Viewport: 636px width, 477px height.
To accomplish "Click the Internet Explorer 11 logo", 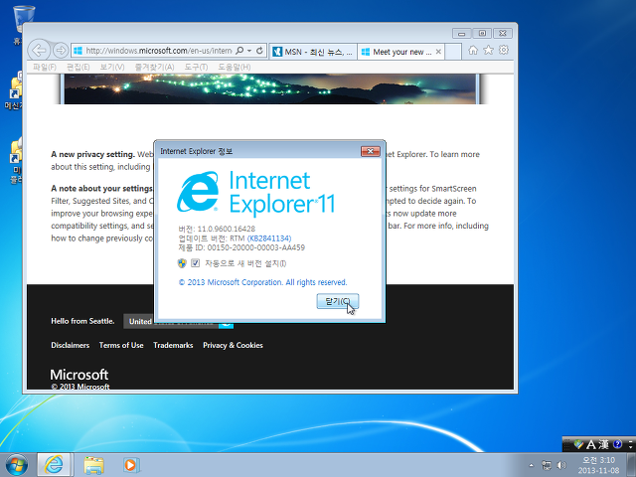I will [256, 192].
